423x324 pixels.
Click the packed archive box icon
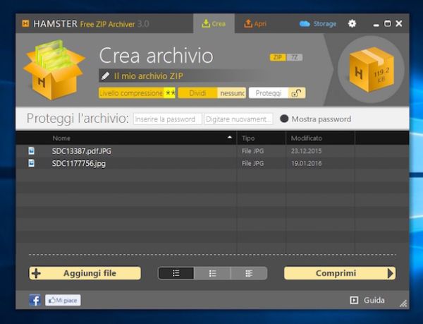click(371, 69)
